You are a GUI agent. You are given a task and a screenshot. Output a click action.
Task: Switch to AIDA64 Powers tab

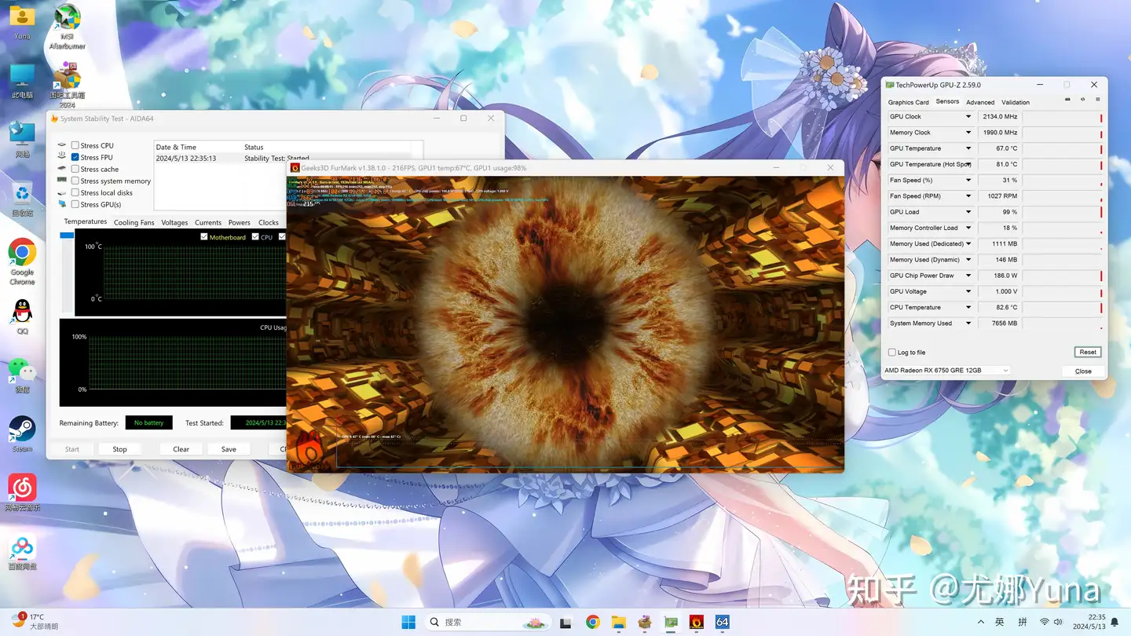(x=240, y=222)
